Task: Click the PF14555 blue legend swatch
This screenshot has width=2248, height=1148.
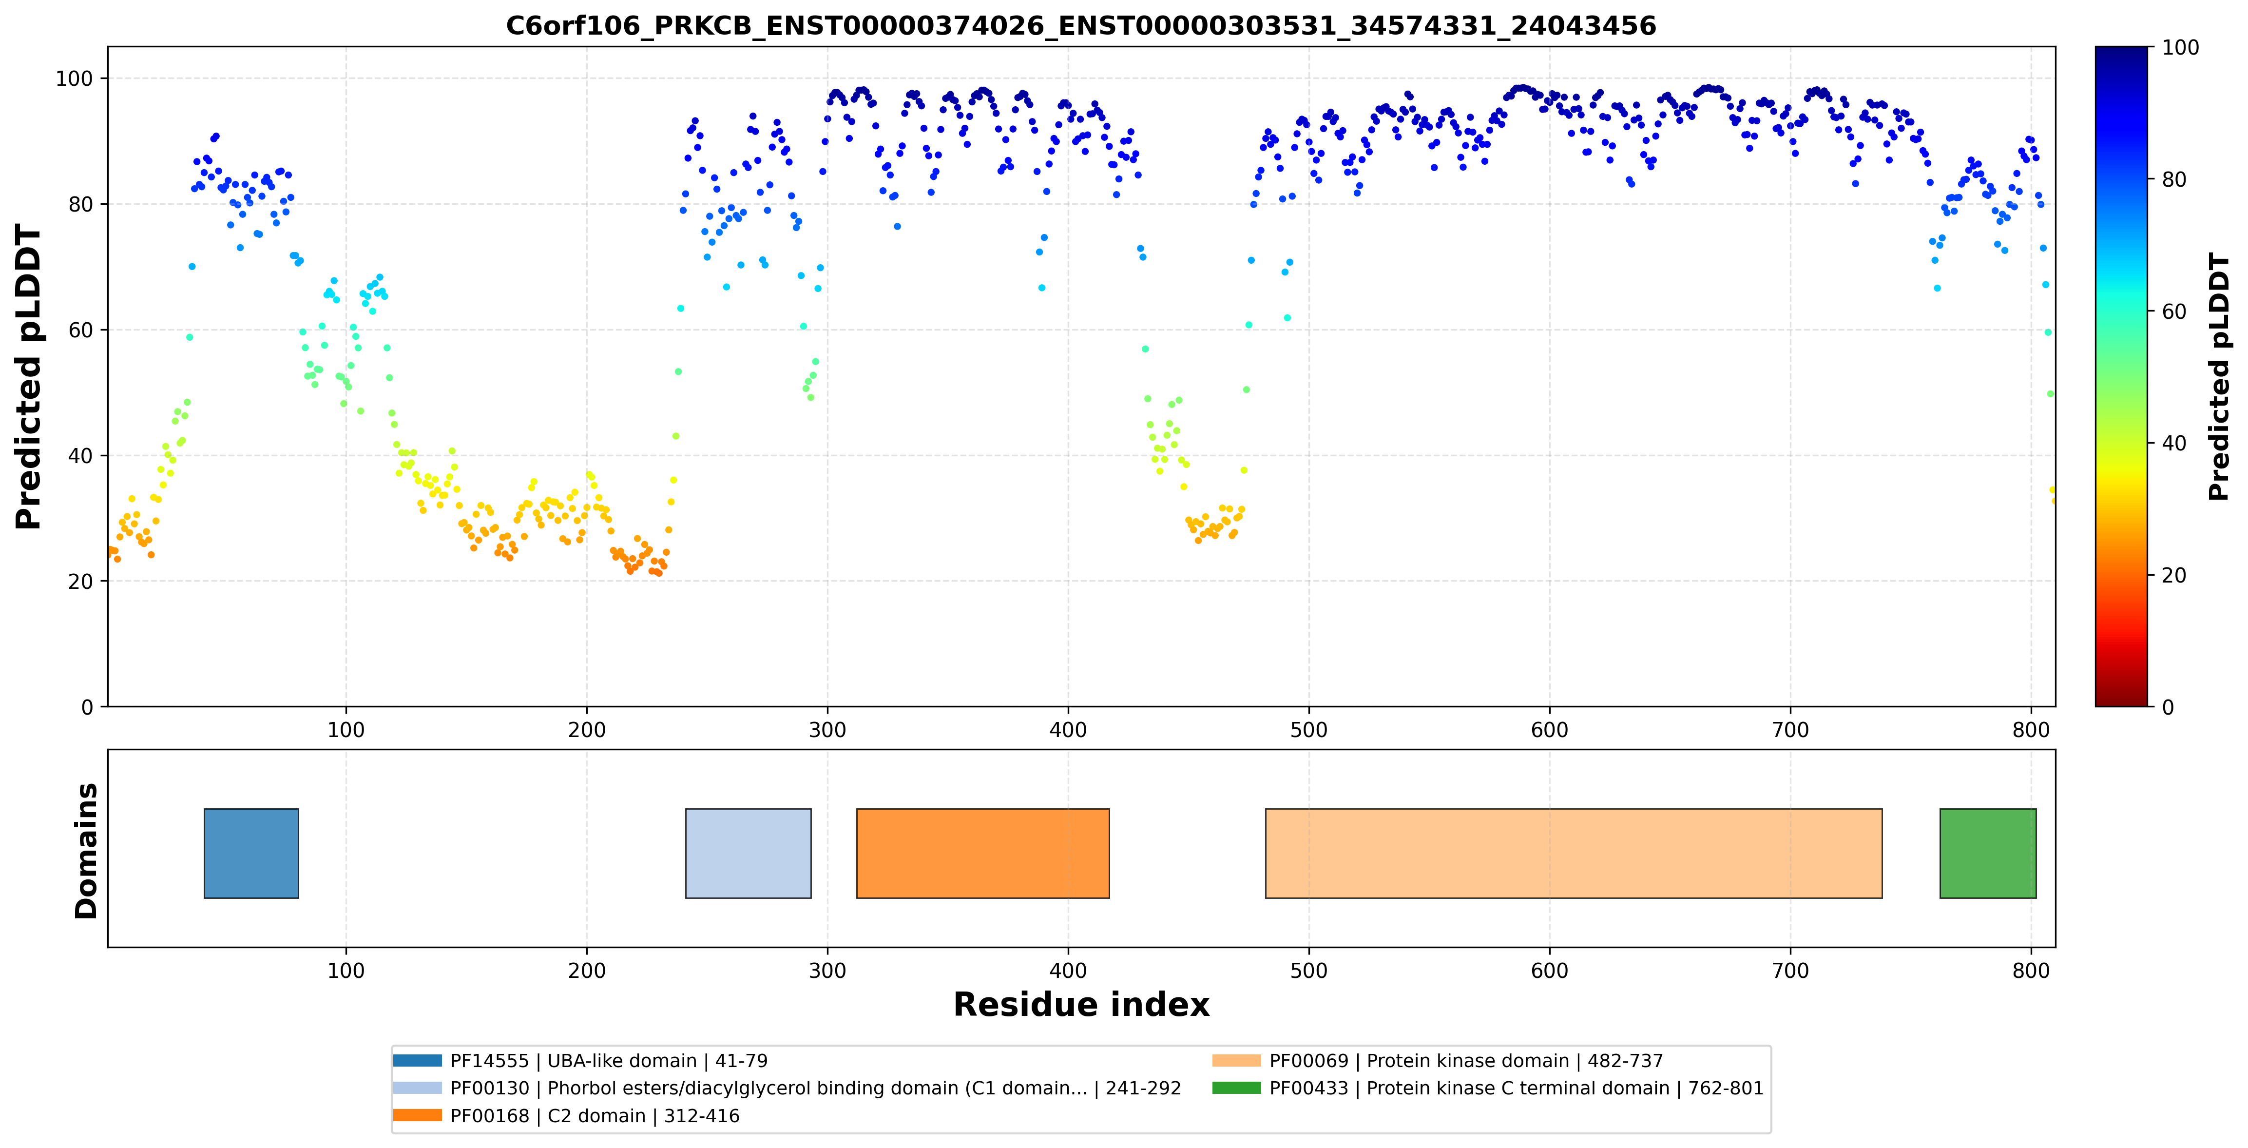Action: click(417, 1061)
